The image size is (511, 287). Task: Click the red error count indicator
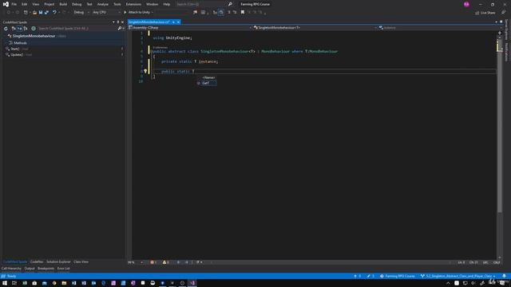153,262
